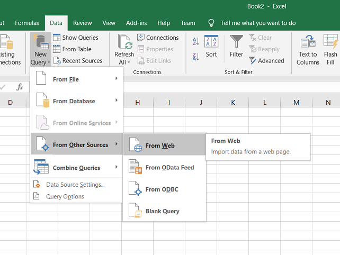Select column J header
This screenshot has height=255, width=340.
point(201,102)
